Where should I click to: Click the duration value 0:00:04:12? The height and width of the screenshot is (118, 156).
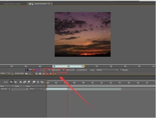pyautogui.click(x=82, y=70)
